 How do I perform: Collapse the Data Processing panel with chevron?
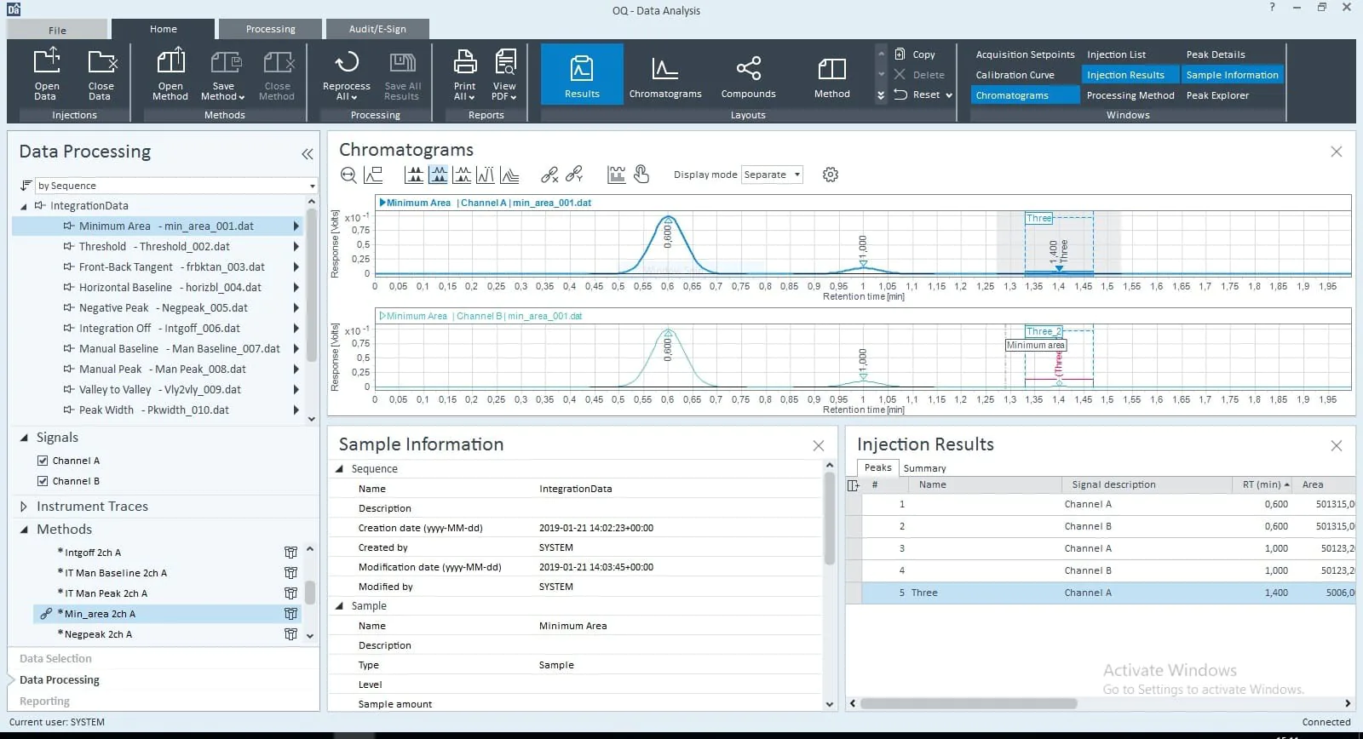point(307,154)
